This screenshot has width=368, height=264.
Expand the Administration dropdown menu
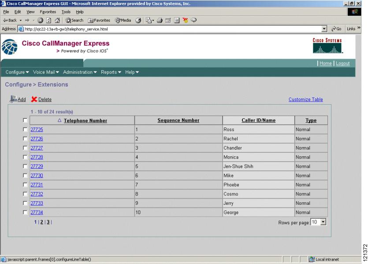point(80,72)
